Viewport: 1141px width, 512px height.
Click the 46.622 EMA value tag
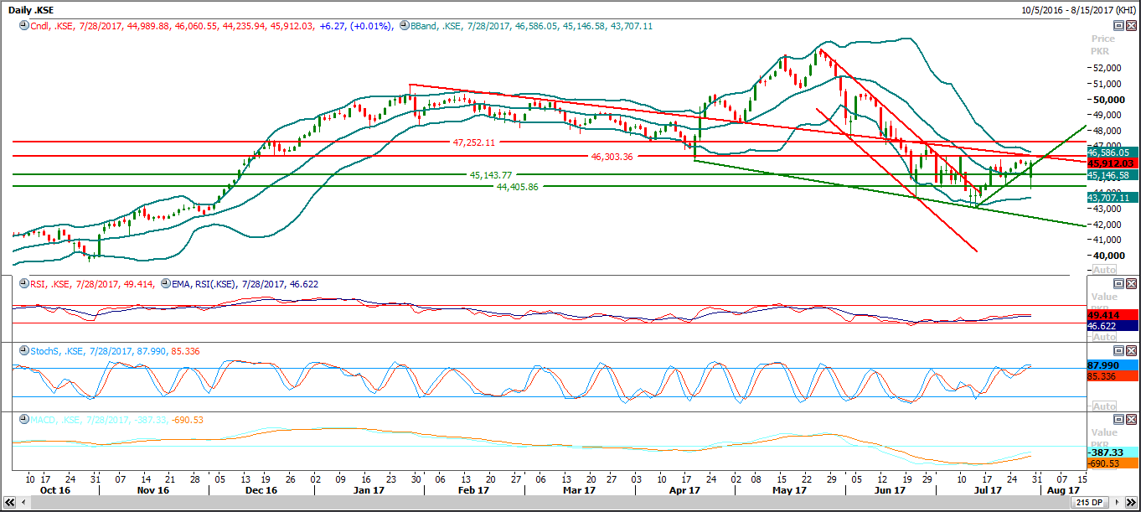click(1113, 326)
